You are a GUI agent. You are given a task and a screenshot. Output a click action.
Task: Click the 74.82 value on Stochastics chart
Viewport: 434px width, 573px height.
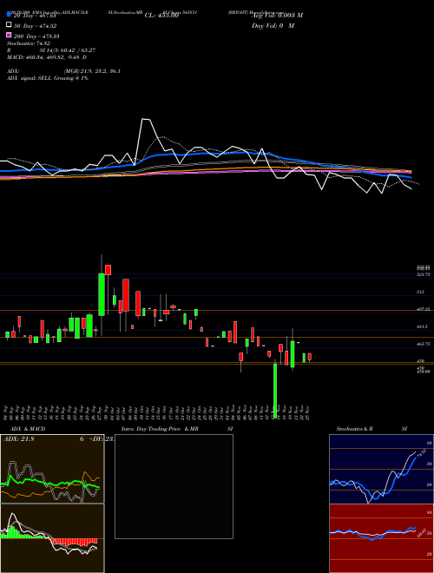pos(421,454)
